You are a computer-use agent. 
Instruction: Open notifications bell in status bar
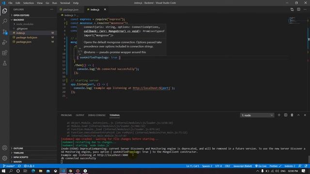[306, 166]
